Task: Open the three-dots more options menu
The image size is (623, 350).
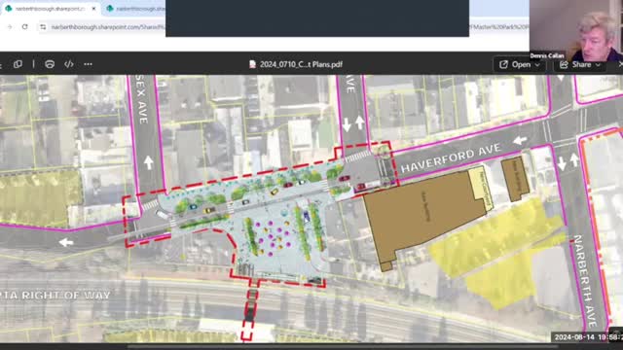Action: (x=88, y=64)
